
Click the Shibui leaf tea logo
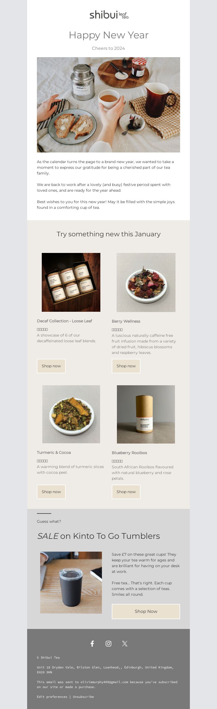coord(109,15)
